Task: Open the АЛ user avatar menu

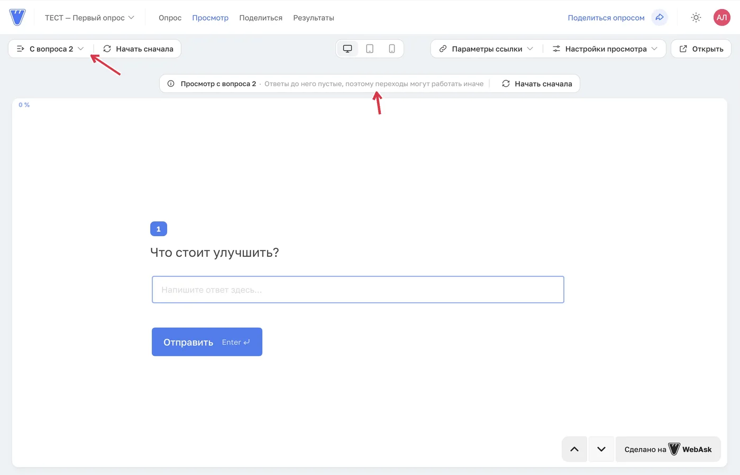Action: pos(721,17)
